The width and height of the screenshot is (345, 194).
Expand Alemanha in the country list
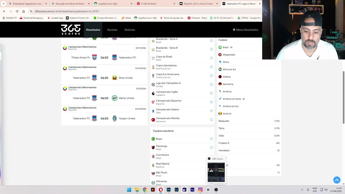tap(249, 84)
